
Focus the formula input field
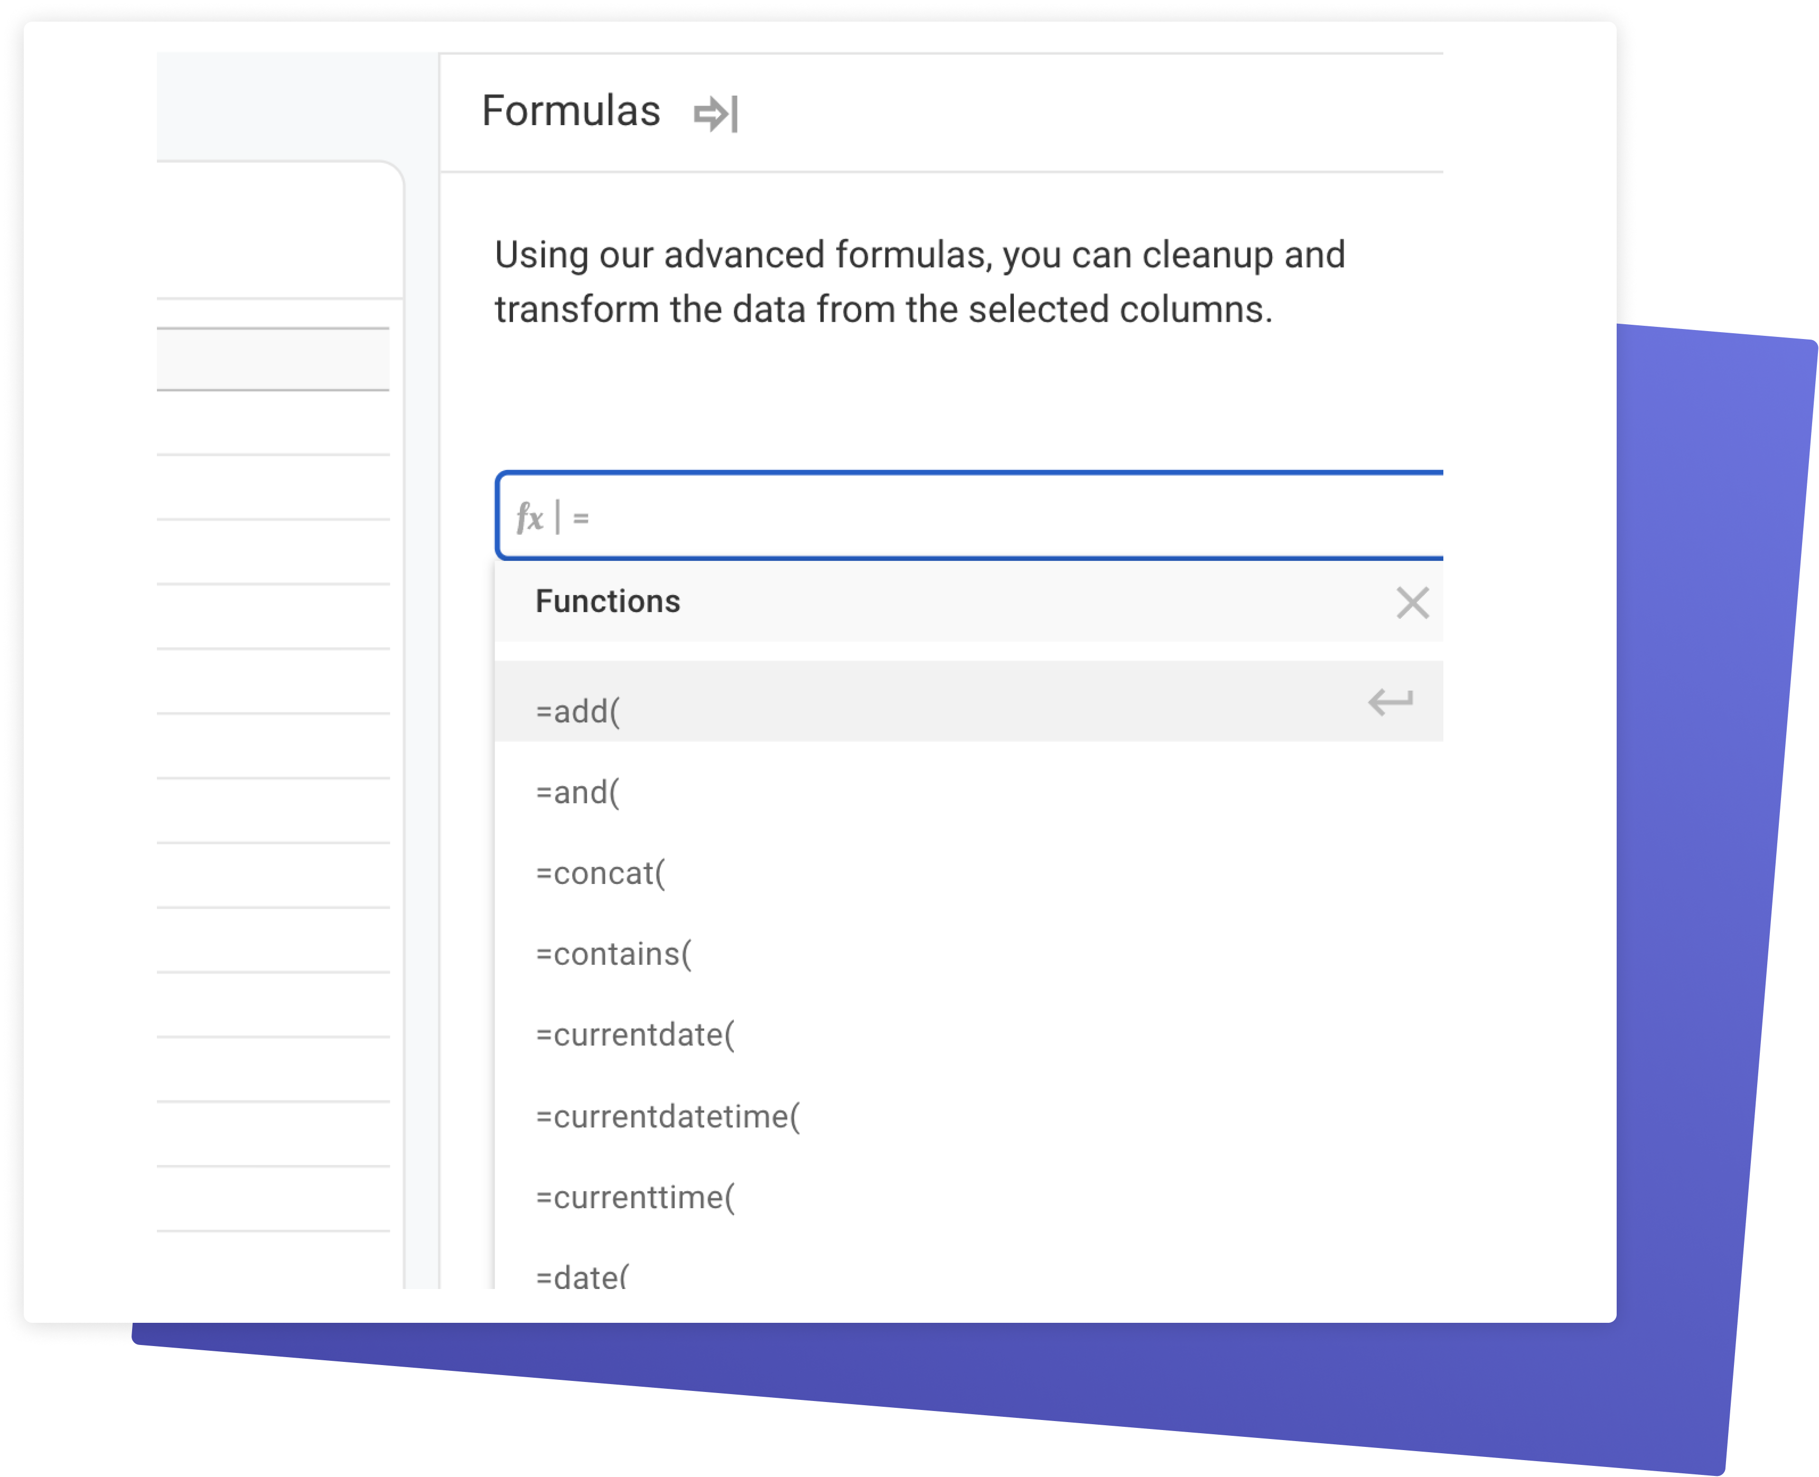pyautogui.click(x=969, y=516)
